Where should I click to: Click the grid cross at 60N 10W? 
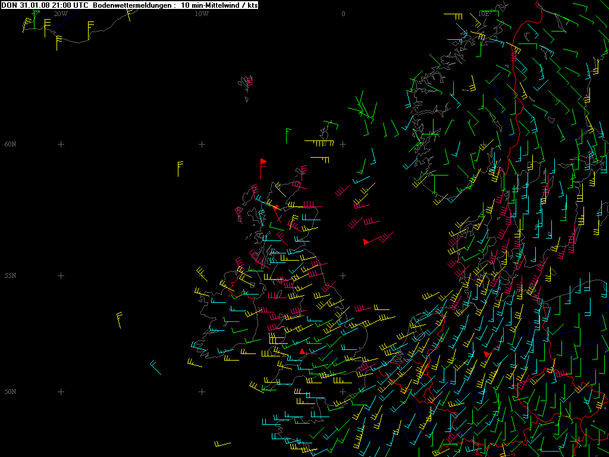point(202,144)
